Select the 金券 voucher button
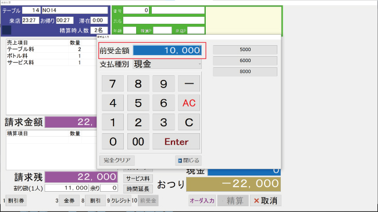Viewport: 378px width, 212px height. click(69, 200)
